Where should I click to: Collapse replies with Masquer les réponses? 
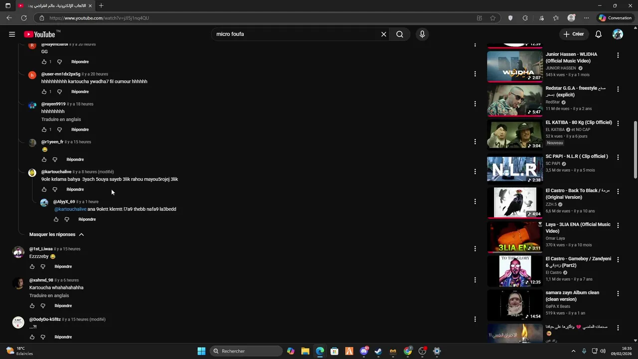tap(56, 234)
